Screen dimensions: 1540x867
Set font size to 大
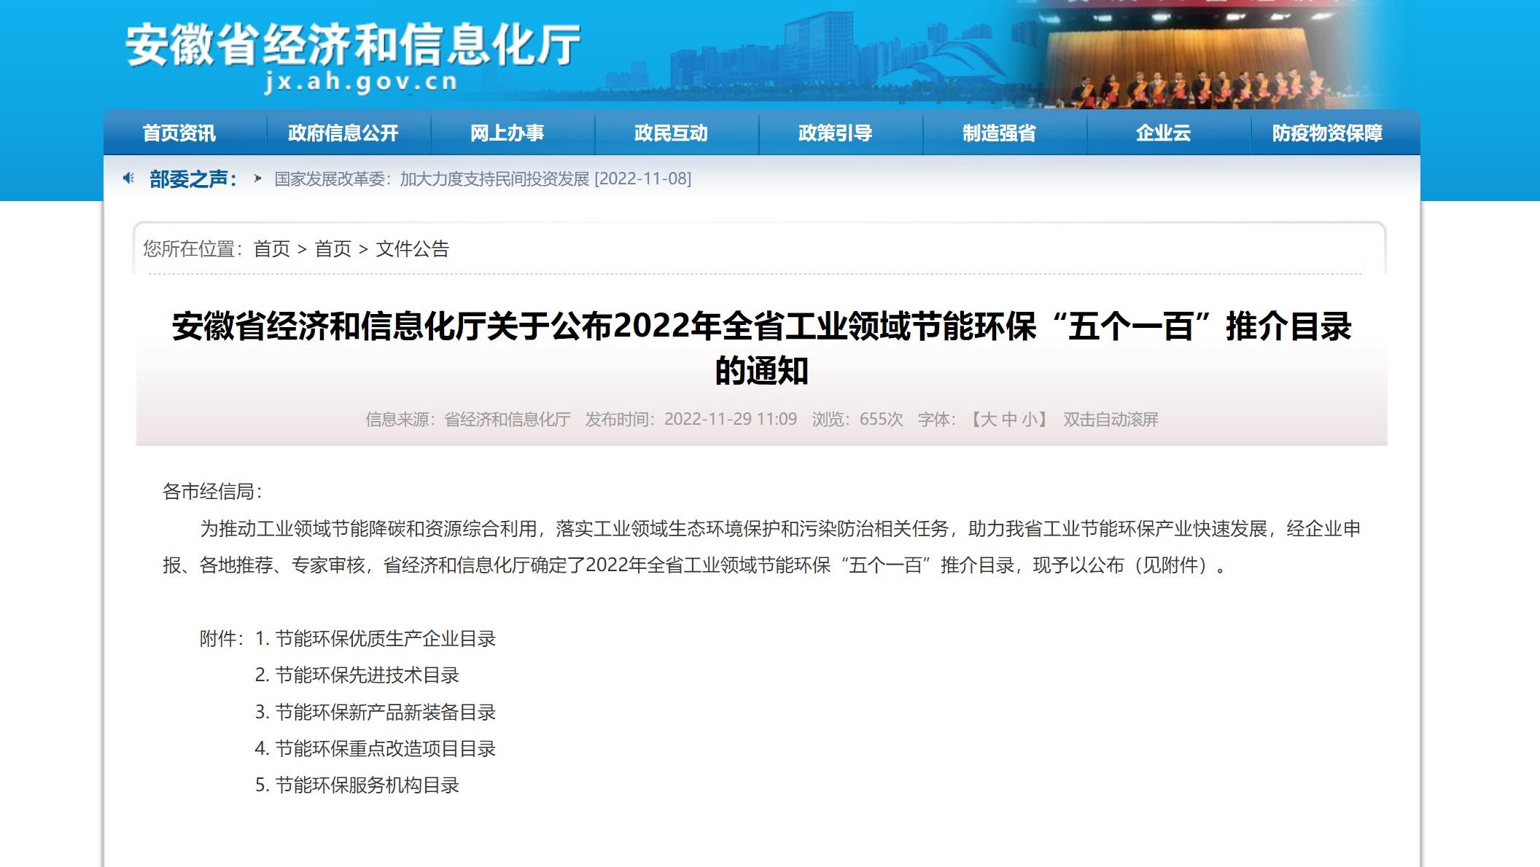pyautogui.click(x=989, y=420)
